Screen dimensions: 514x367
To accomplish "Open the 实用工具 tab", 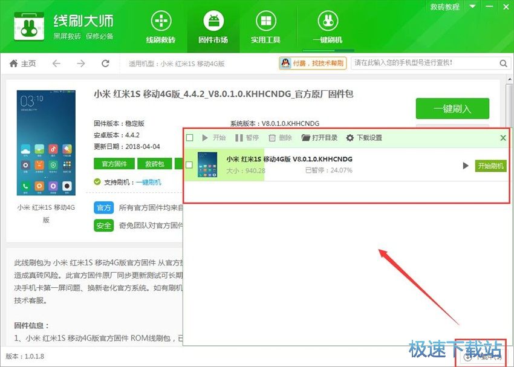I will coord(265,28).
